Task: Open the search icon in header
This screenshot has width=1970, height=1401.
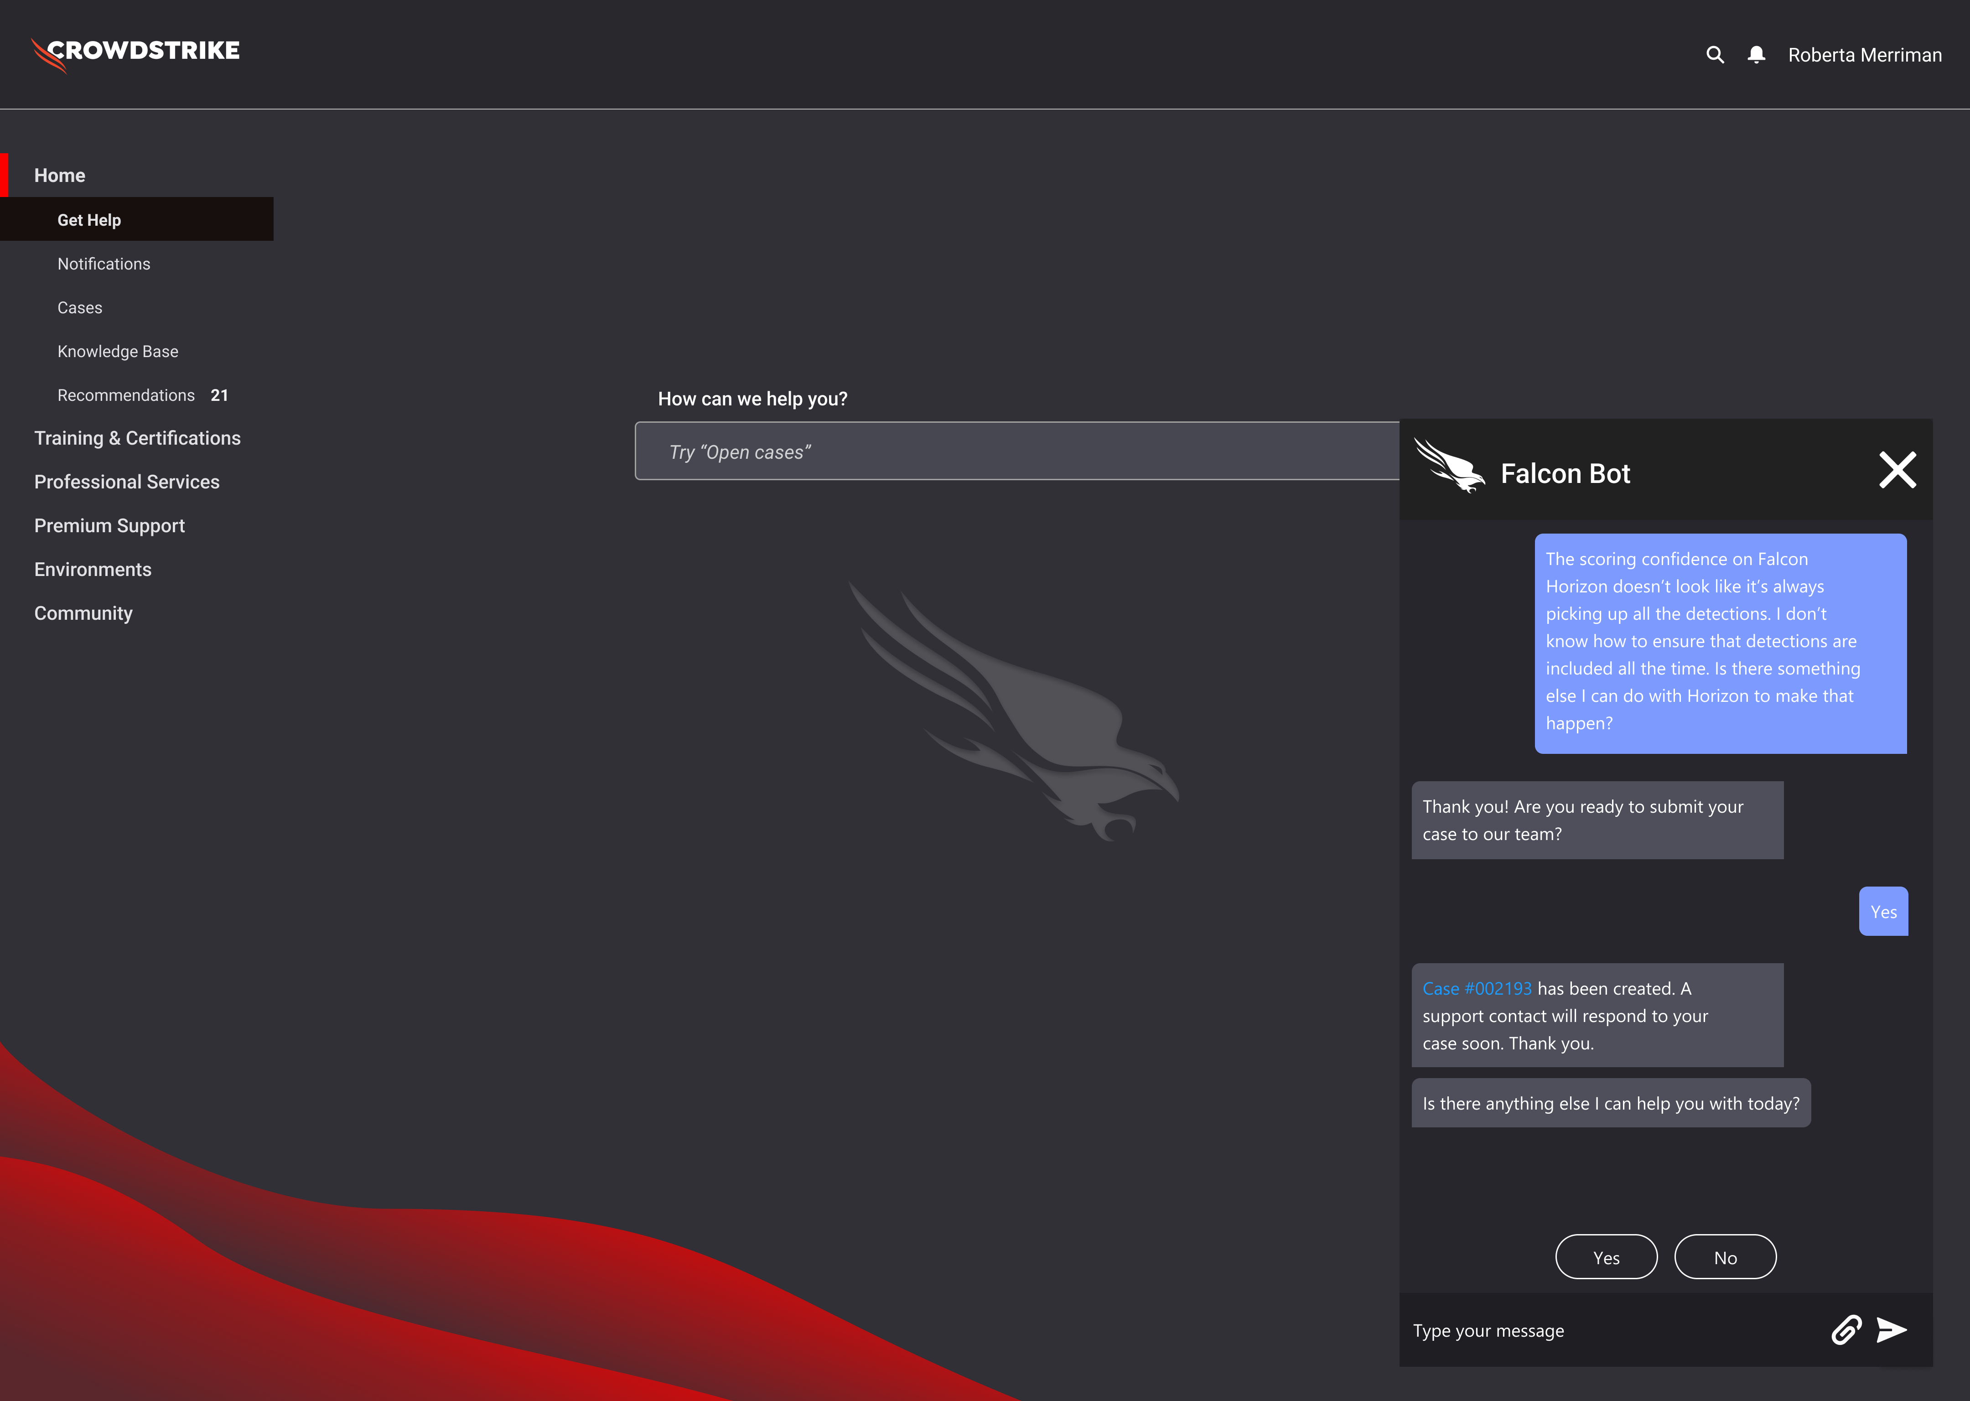Action: click(x=1715, y=55)
